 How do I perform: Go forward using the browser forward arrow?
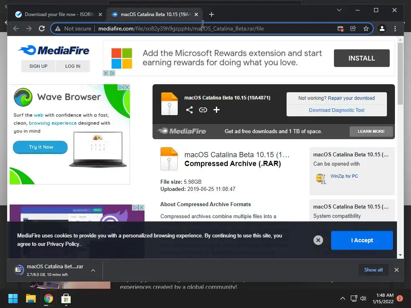(x=29, y=28)
